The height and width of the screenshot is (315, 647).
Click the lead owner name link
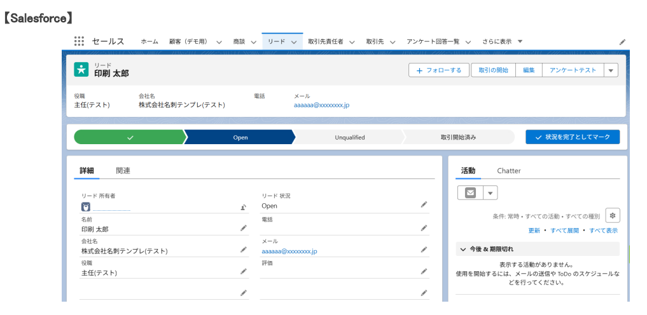tap(111, 208)
